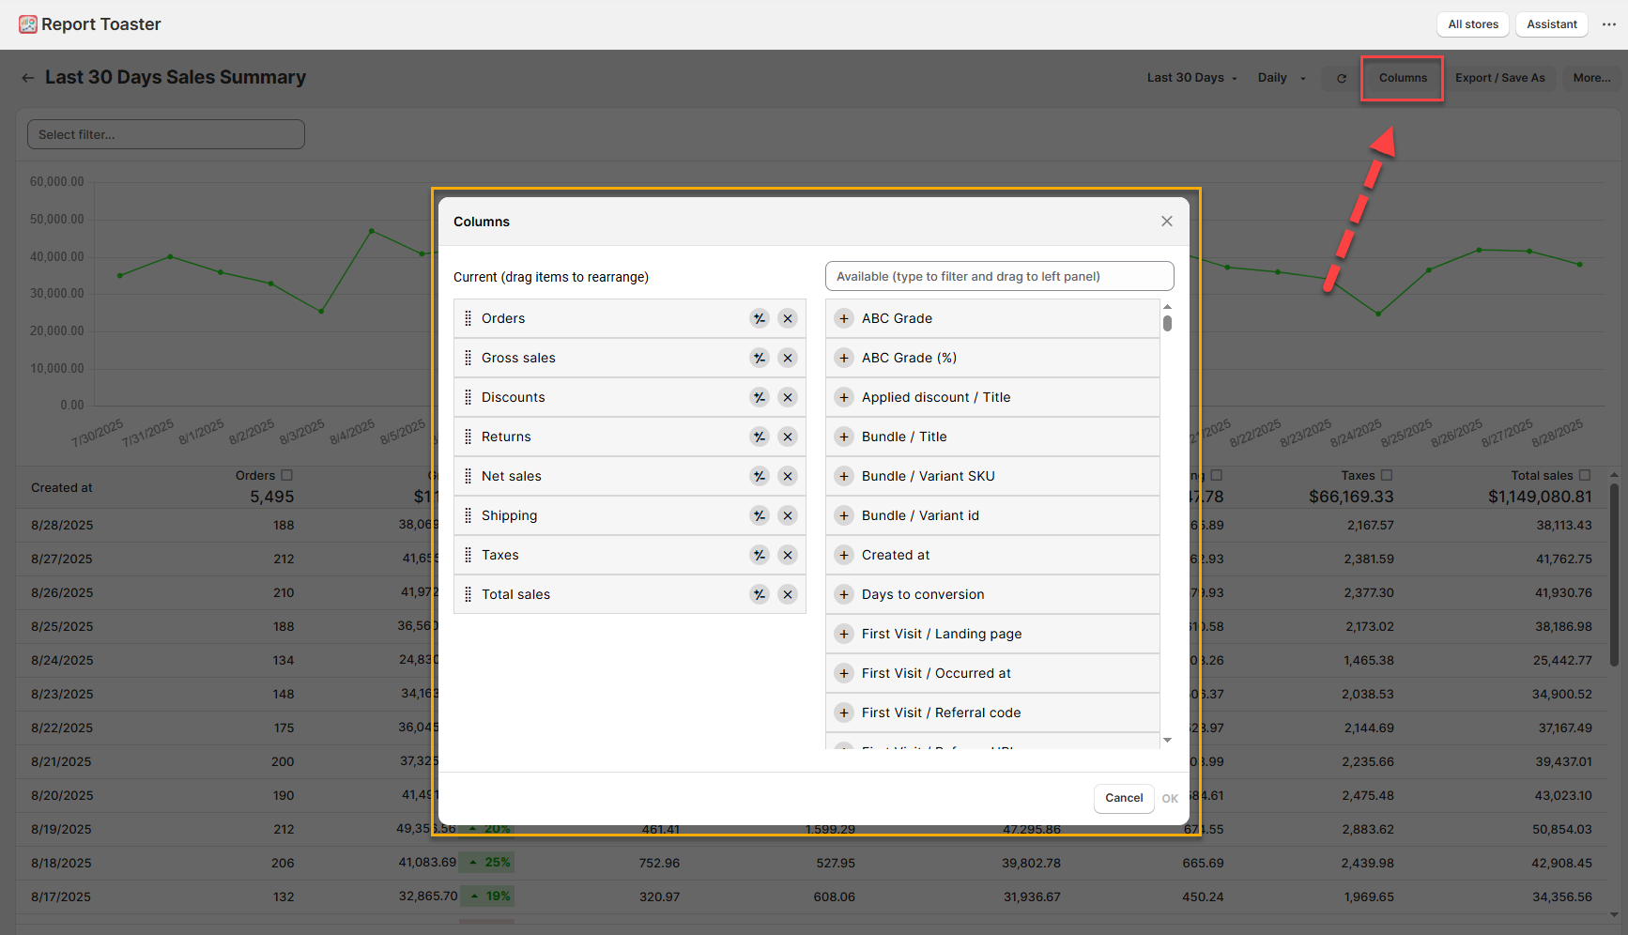Click the refresh icon in the report toolbar
The width and height of the screenshot is (1628, 935).
coord(1342,78)
